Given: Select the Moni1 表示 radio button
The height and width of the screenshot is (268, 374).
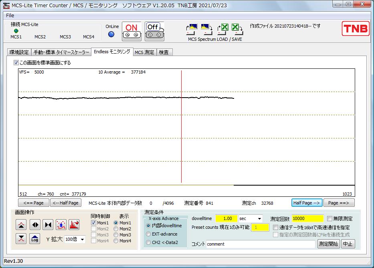Looking at the screenshot, I should coord(116,223).
